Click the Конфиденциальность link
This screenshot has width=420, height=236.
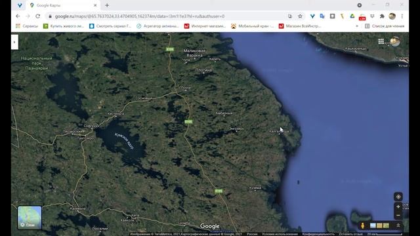coord(318,234)
